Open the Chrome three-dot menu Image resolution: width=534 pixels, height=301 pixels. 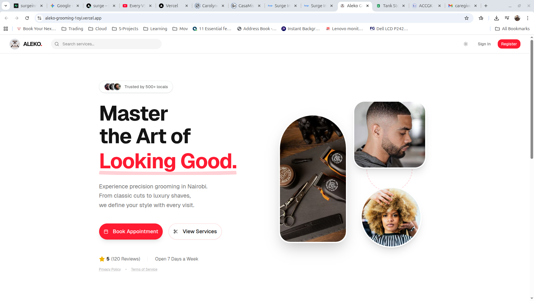[528, 18]
